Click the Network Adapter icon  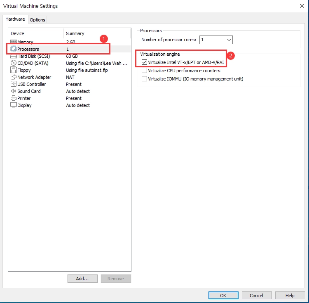click(14, 77)
